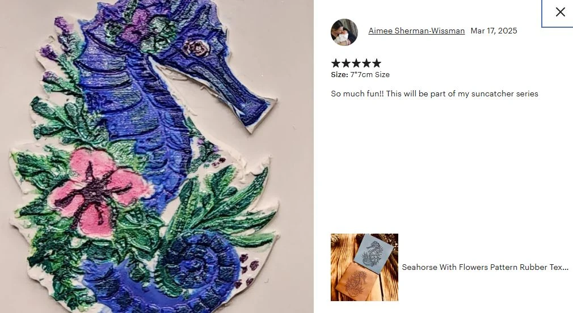Click the first star of the rating

coord(336,63)
